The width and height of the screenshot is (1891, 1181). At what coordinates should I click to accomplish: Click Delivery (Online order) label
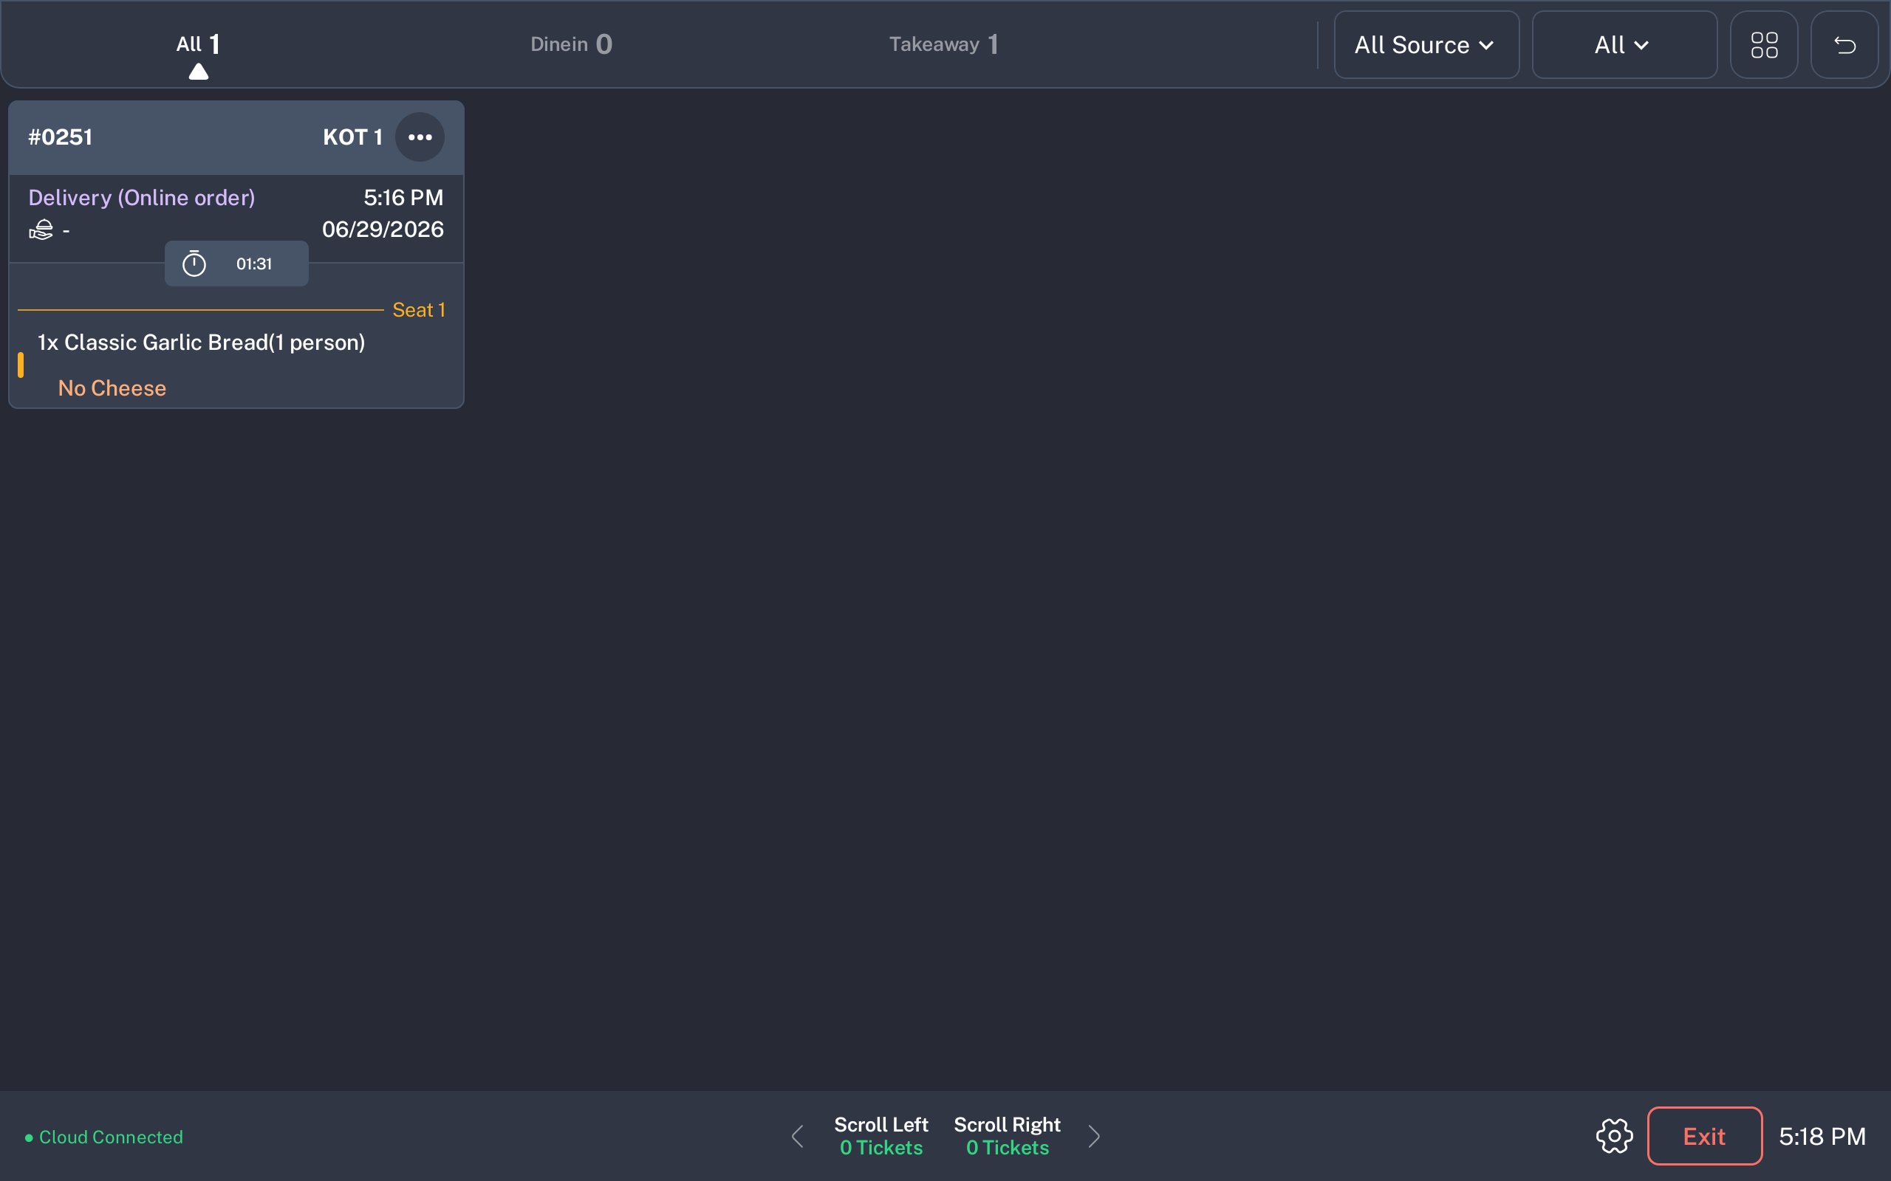[x=141, y=198]
